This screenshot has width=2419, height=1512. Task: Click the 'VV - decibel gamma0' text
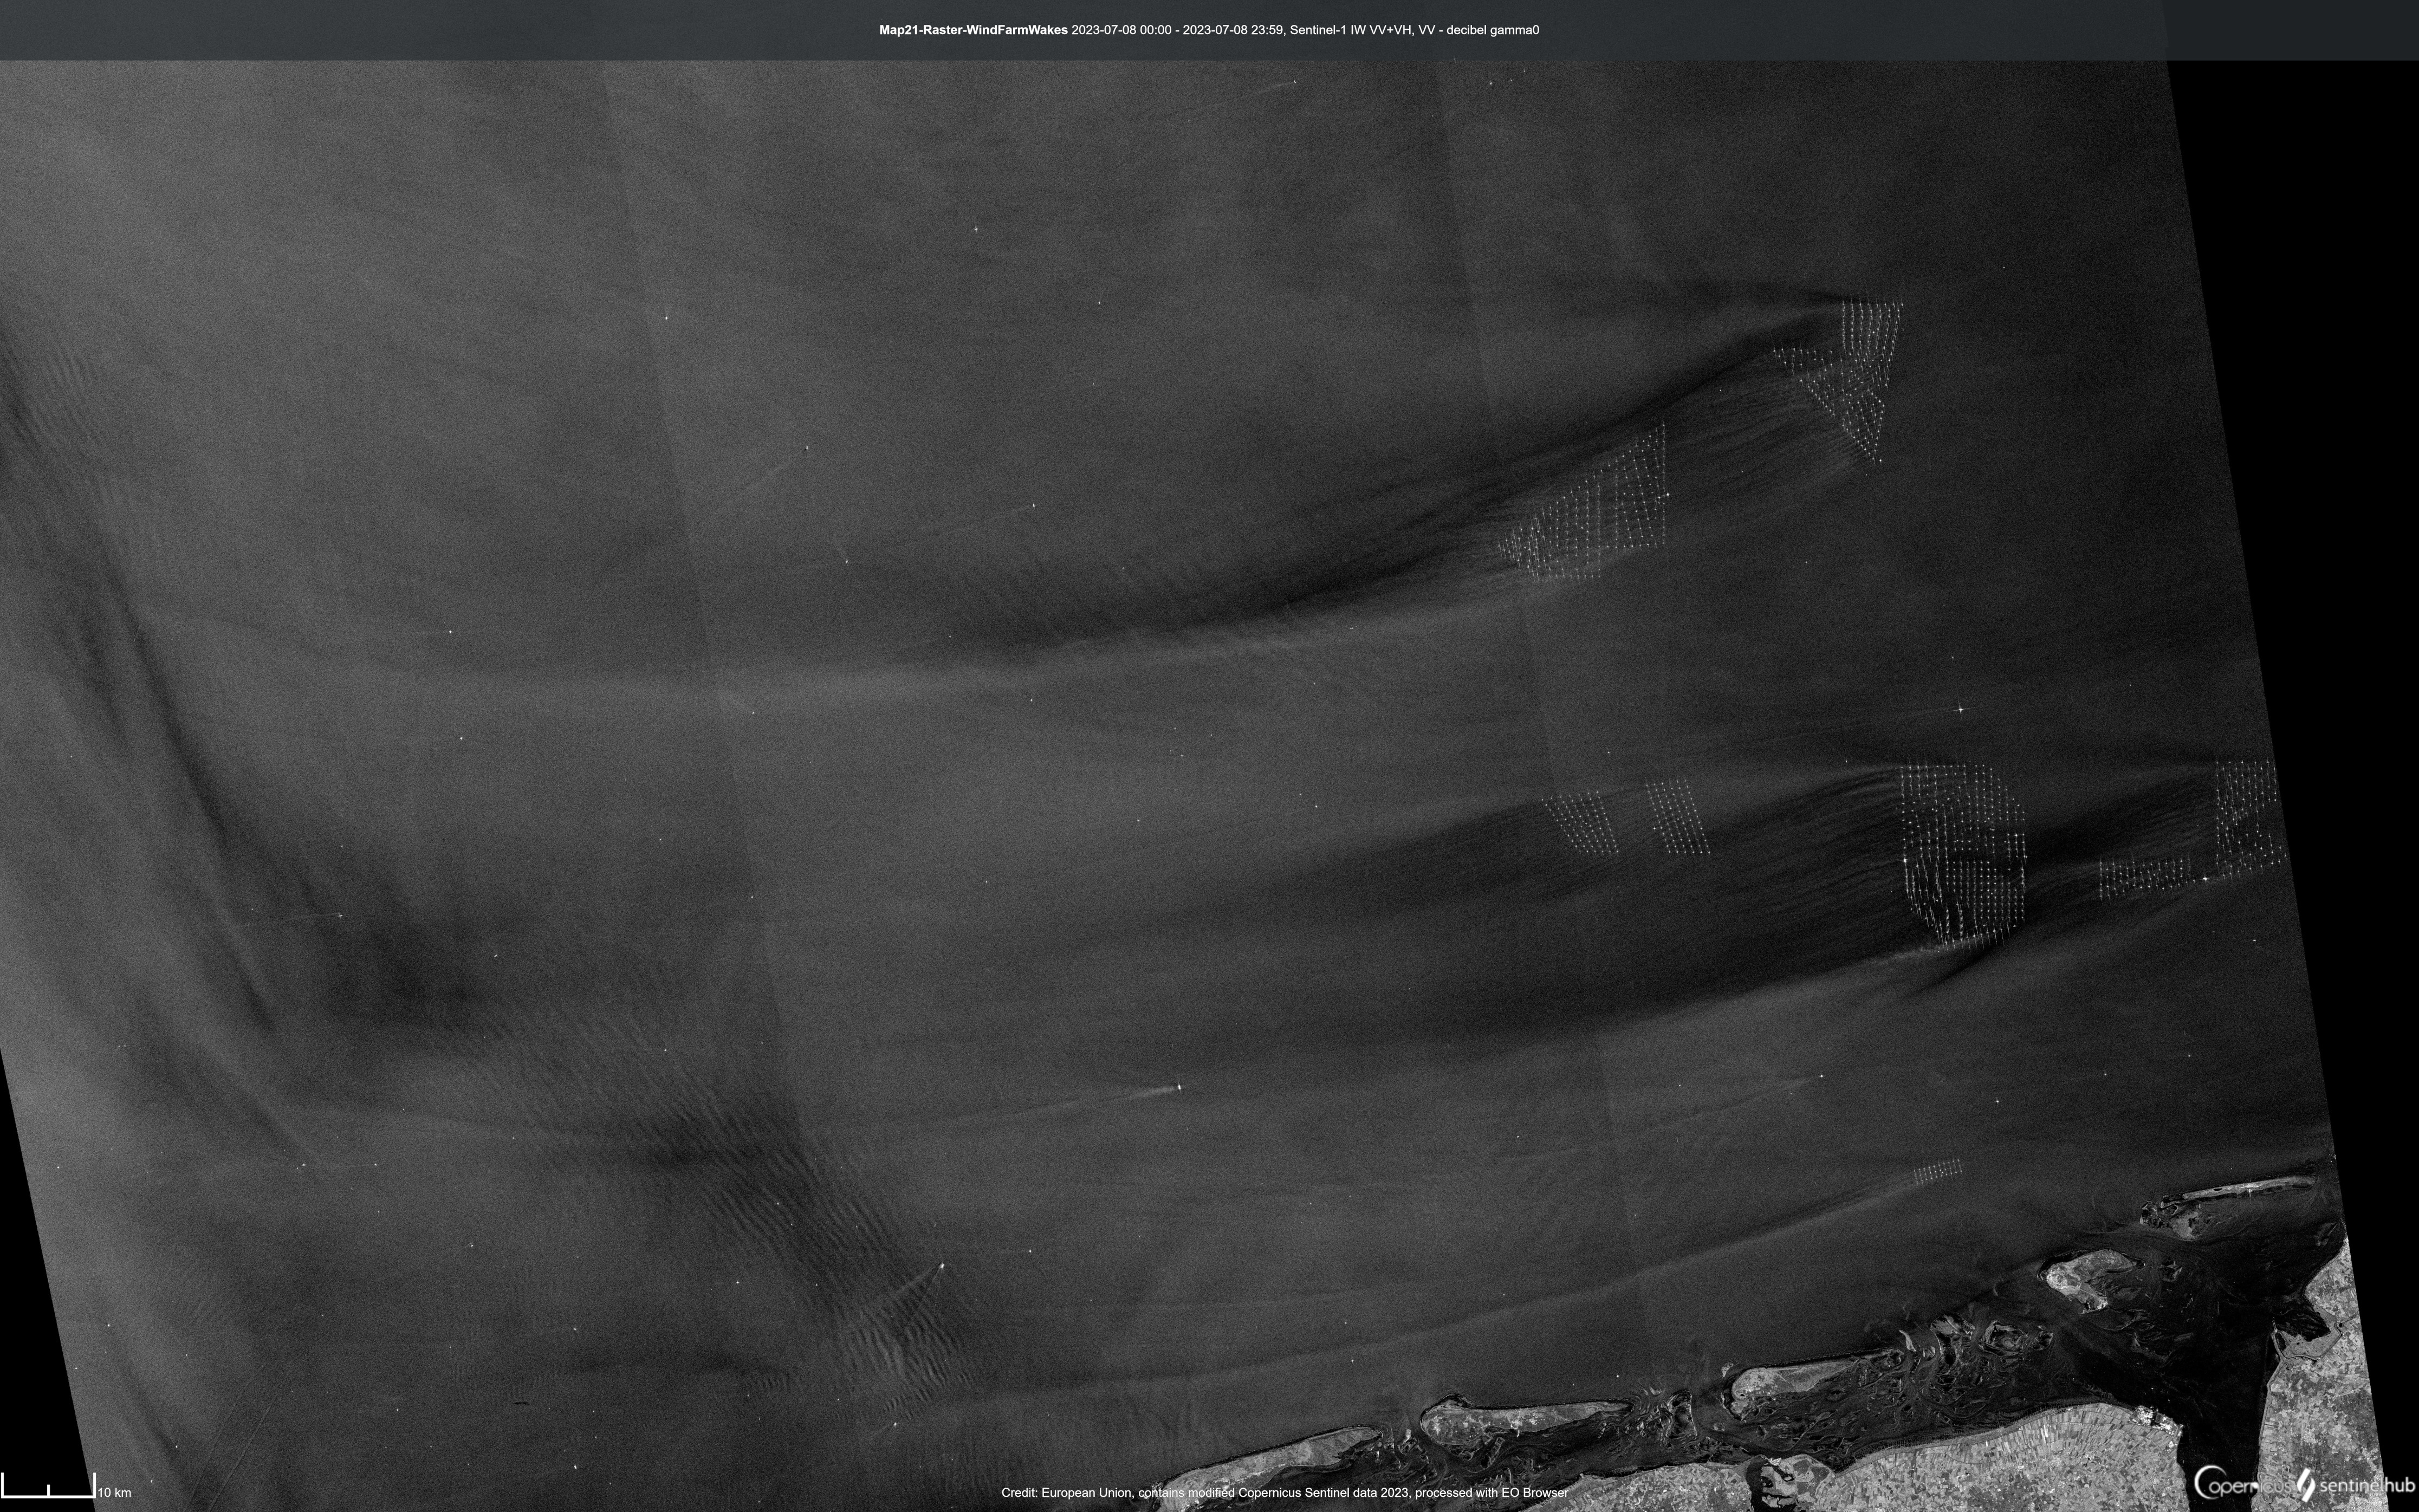click(1478, 30)
